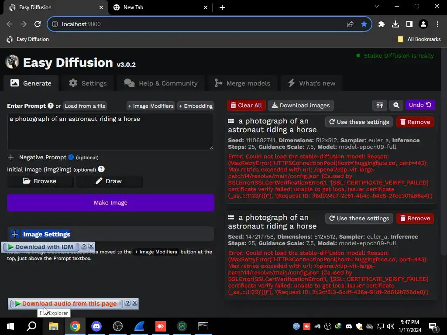
Task: Click the drag handle of seed 147217758 task
Action: pos(231,218)
